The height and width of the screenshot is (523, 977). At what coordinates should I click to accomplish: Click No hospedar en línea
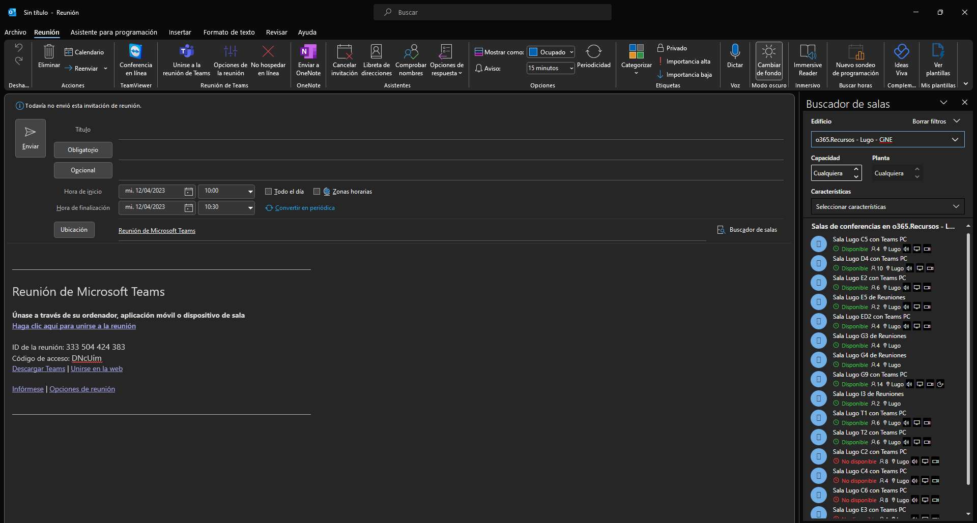point(268,60)
